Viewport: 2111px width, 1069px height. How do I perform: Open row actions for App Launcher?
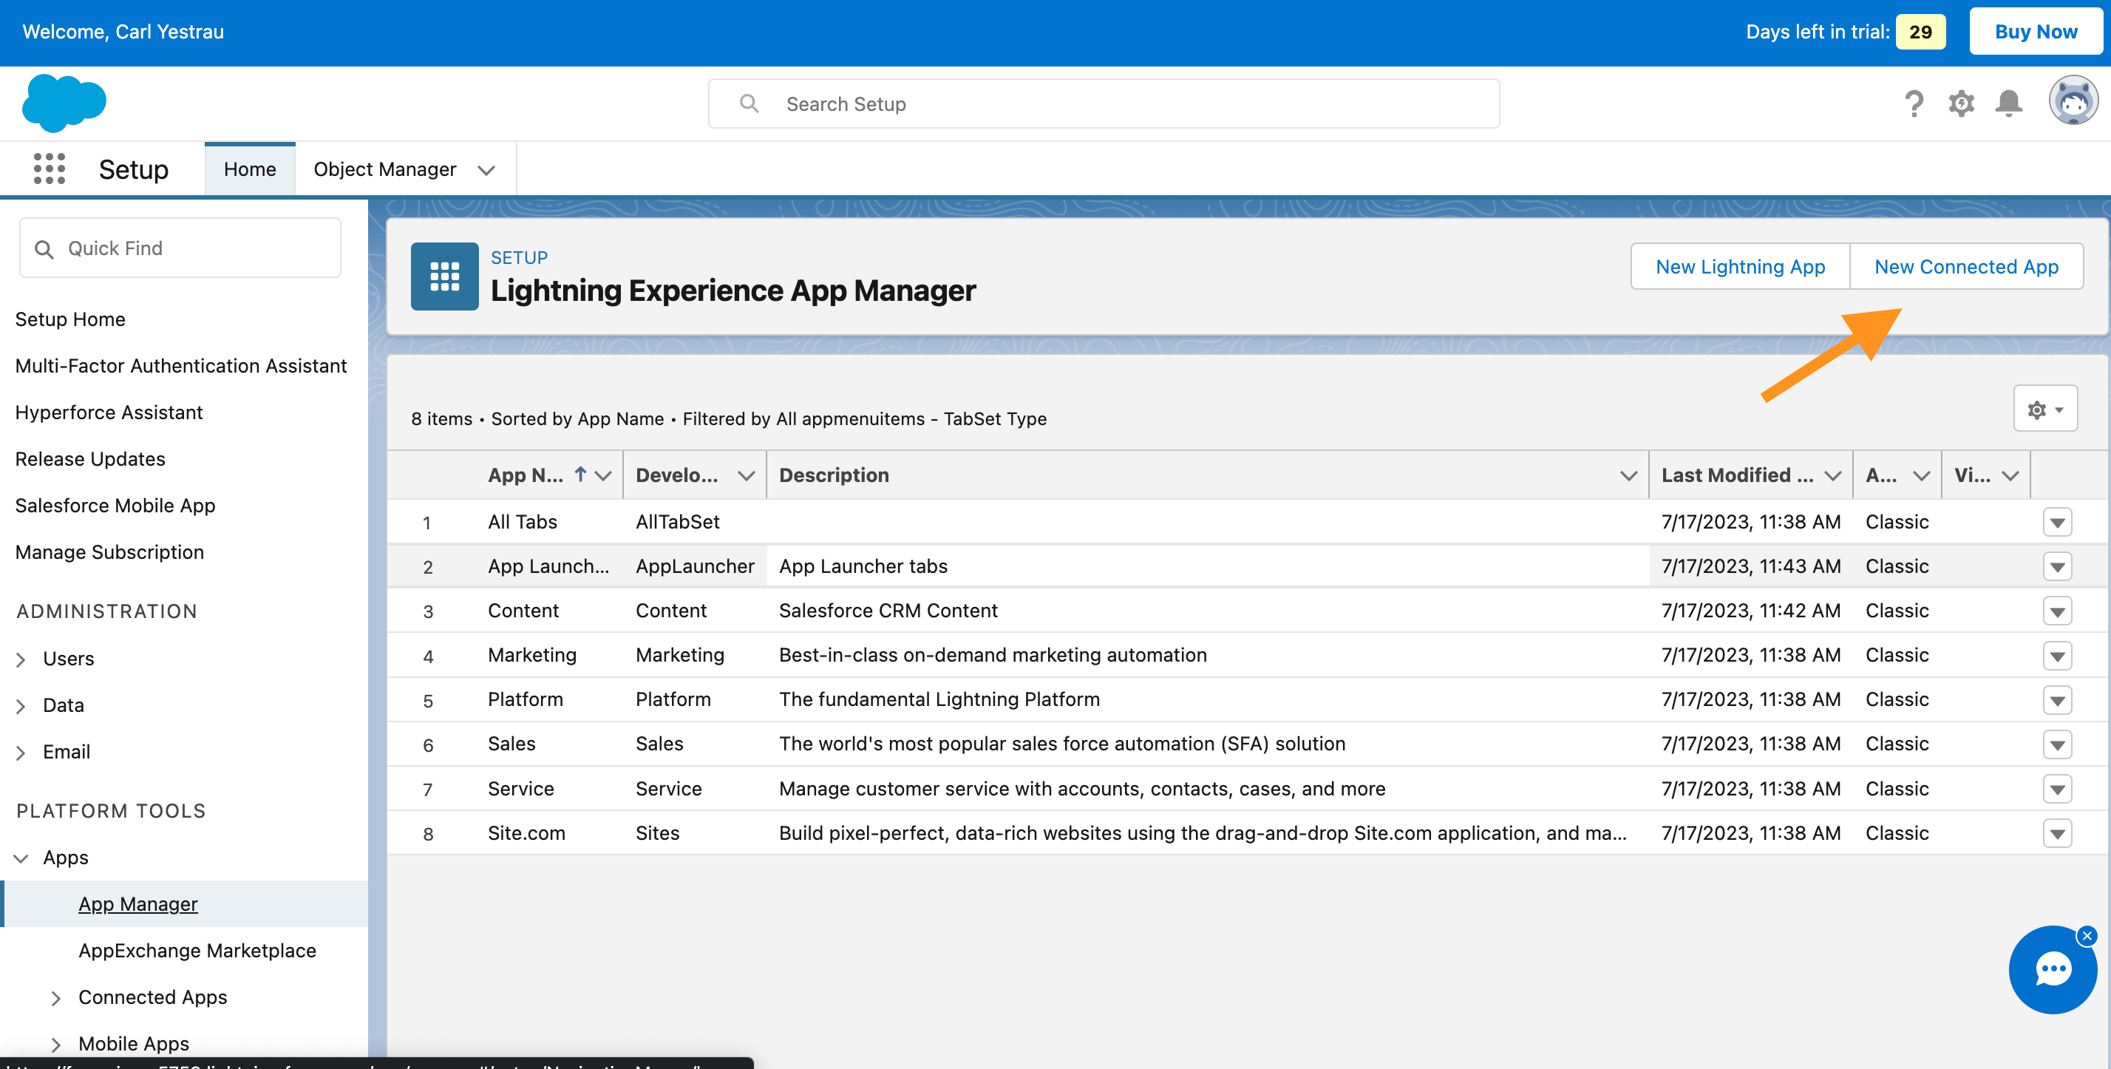(2057, 566)
